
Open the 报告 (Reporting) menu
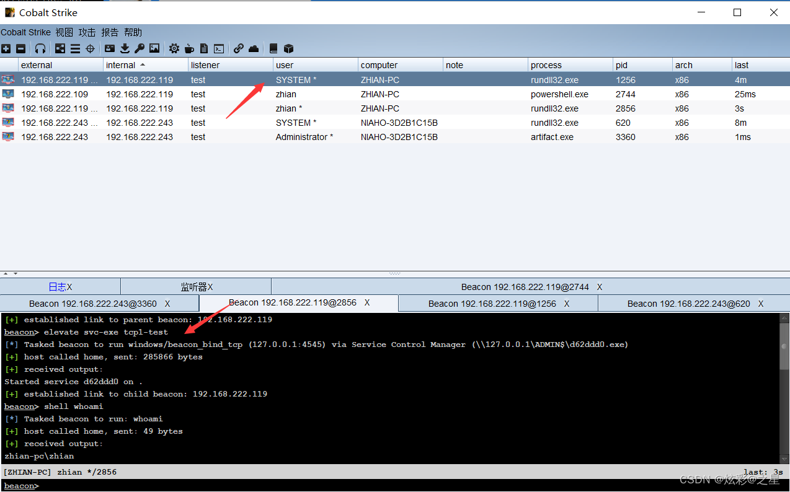click(110, 32)
